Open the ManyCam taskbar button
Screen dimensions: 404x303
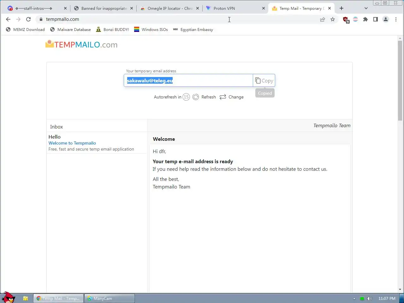click(x=110, y=298)
